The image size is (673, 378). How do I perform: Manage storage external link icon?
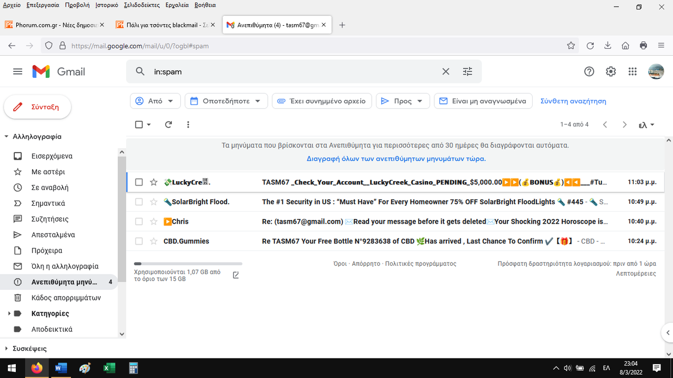[x=236, y=275]
